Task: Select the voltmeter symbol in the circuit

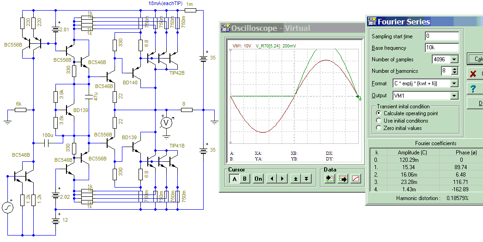Action: coord(166,123)
